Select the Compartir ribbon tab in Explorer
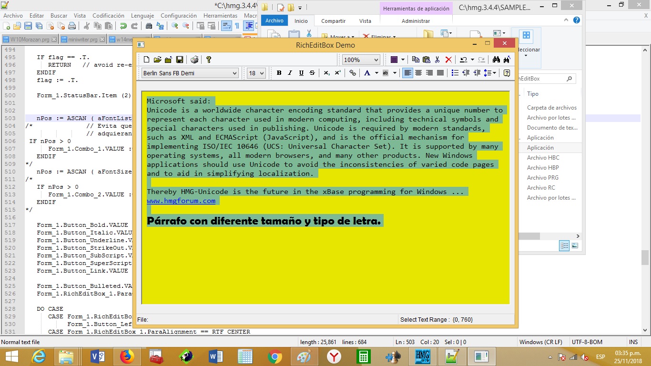 click(x=334, y=21)
